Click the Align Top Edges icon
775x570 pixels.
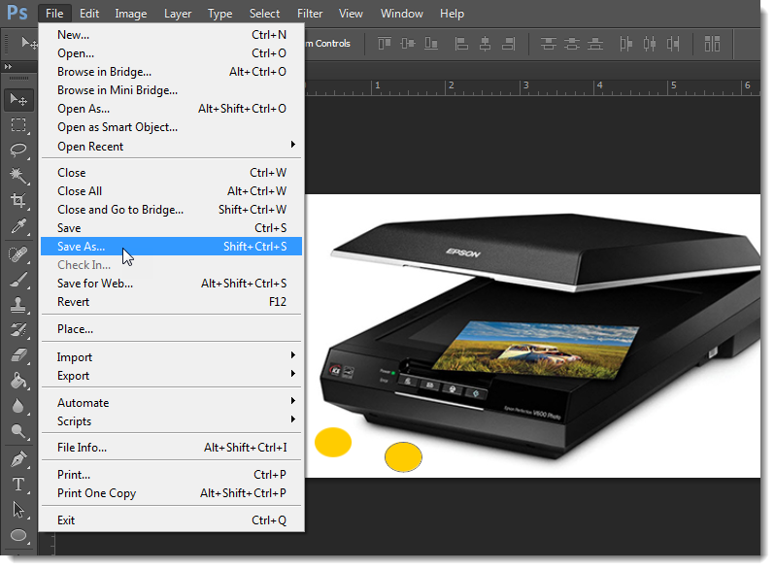385,44
